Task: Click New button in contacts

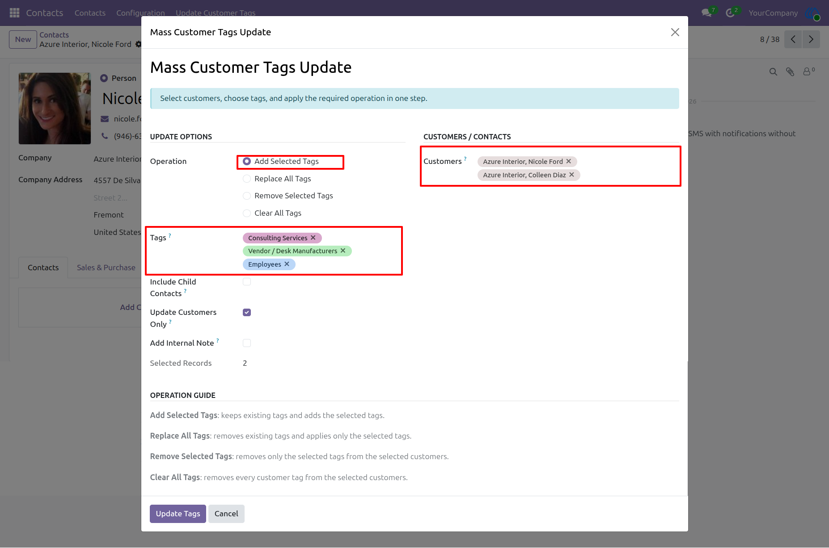Action: [x=23, y=39]
